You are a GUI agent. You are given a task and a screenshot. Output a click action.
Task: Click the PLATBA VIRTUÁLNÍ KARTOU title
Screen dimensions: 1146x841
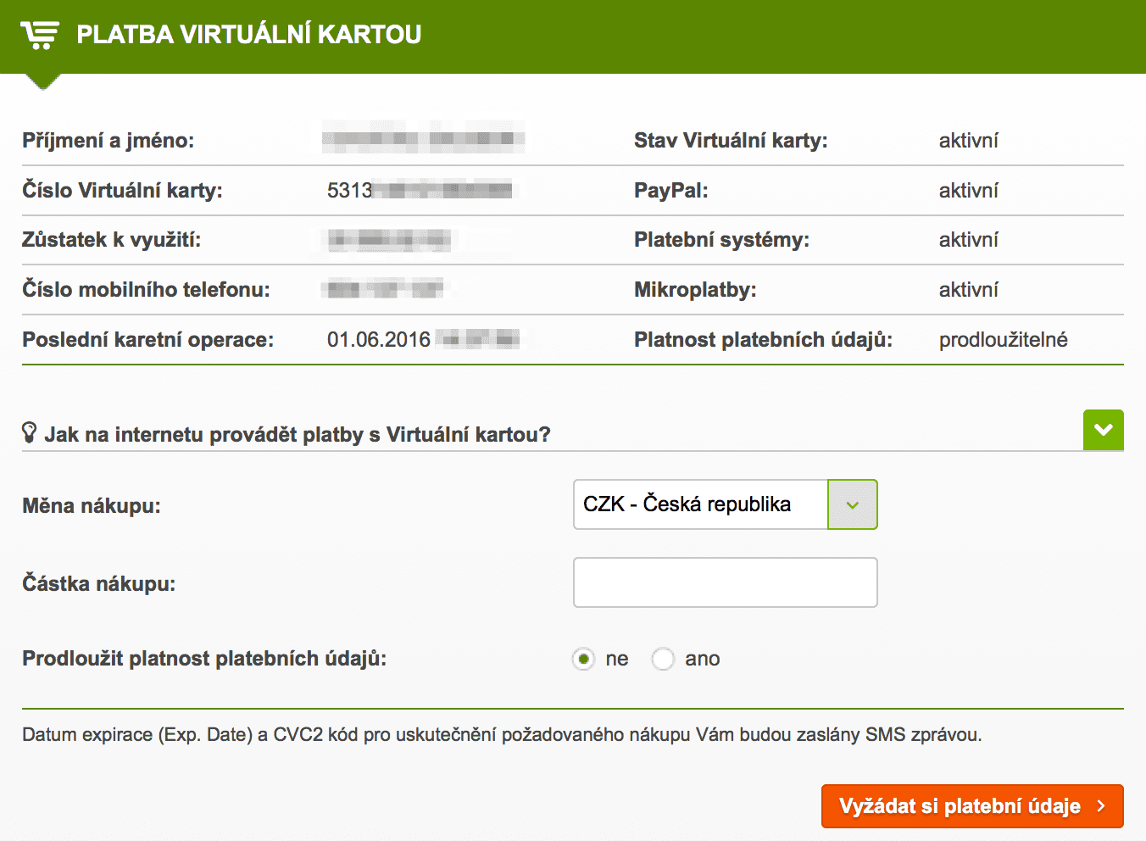tap(249, 35)
